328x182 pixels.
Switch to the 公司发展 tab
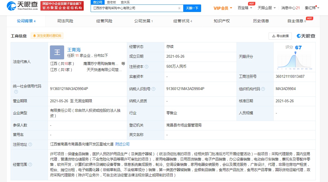pos(143,21)
